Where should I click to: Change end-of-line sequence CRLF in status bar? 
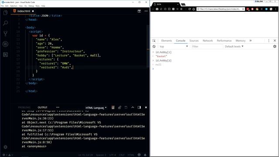122,155
